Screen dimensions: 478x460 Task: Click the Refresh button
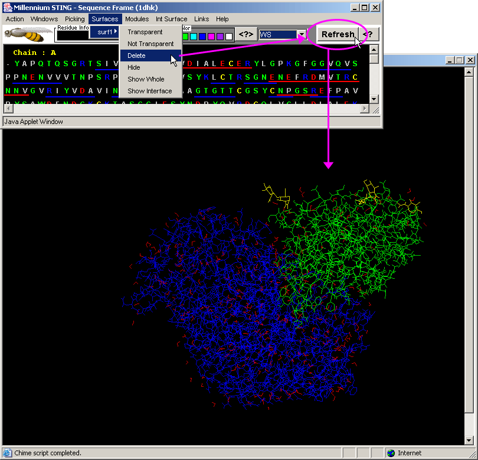338,34
